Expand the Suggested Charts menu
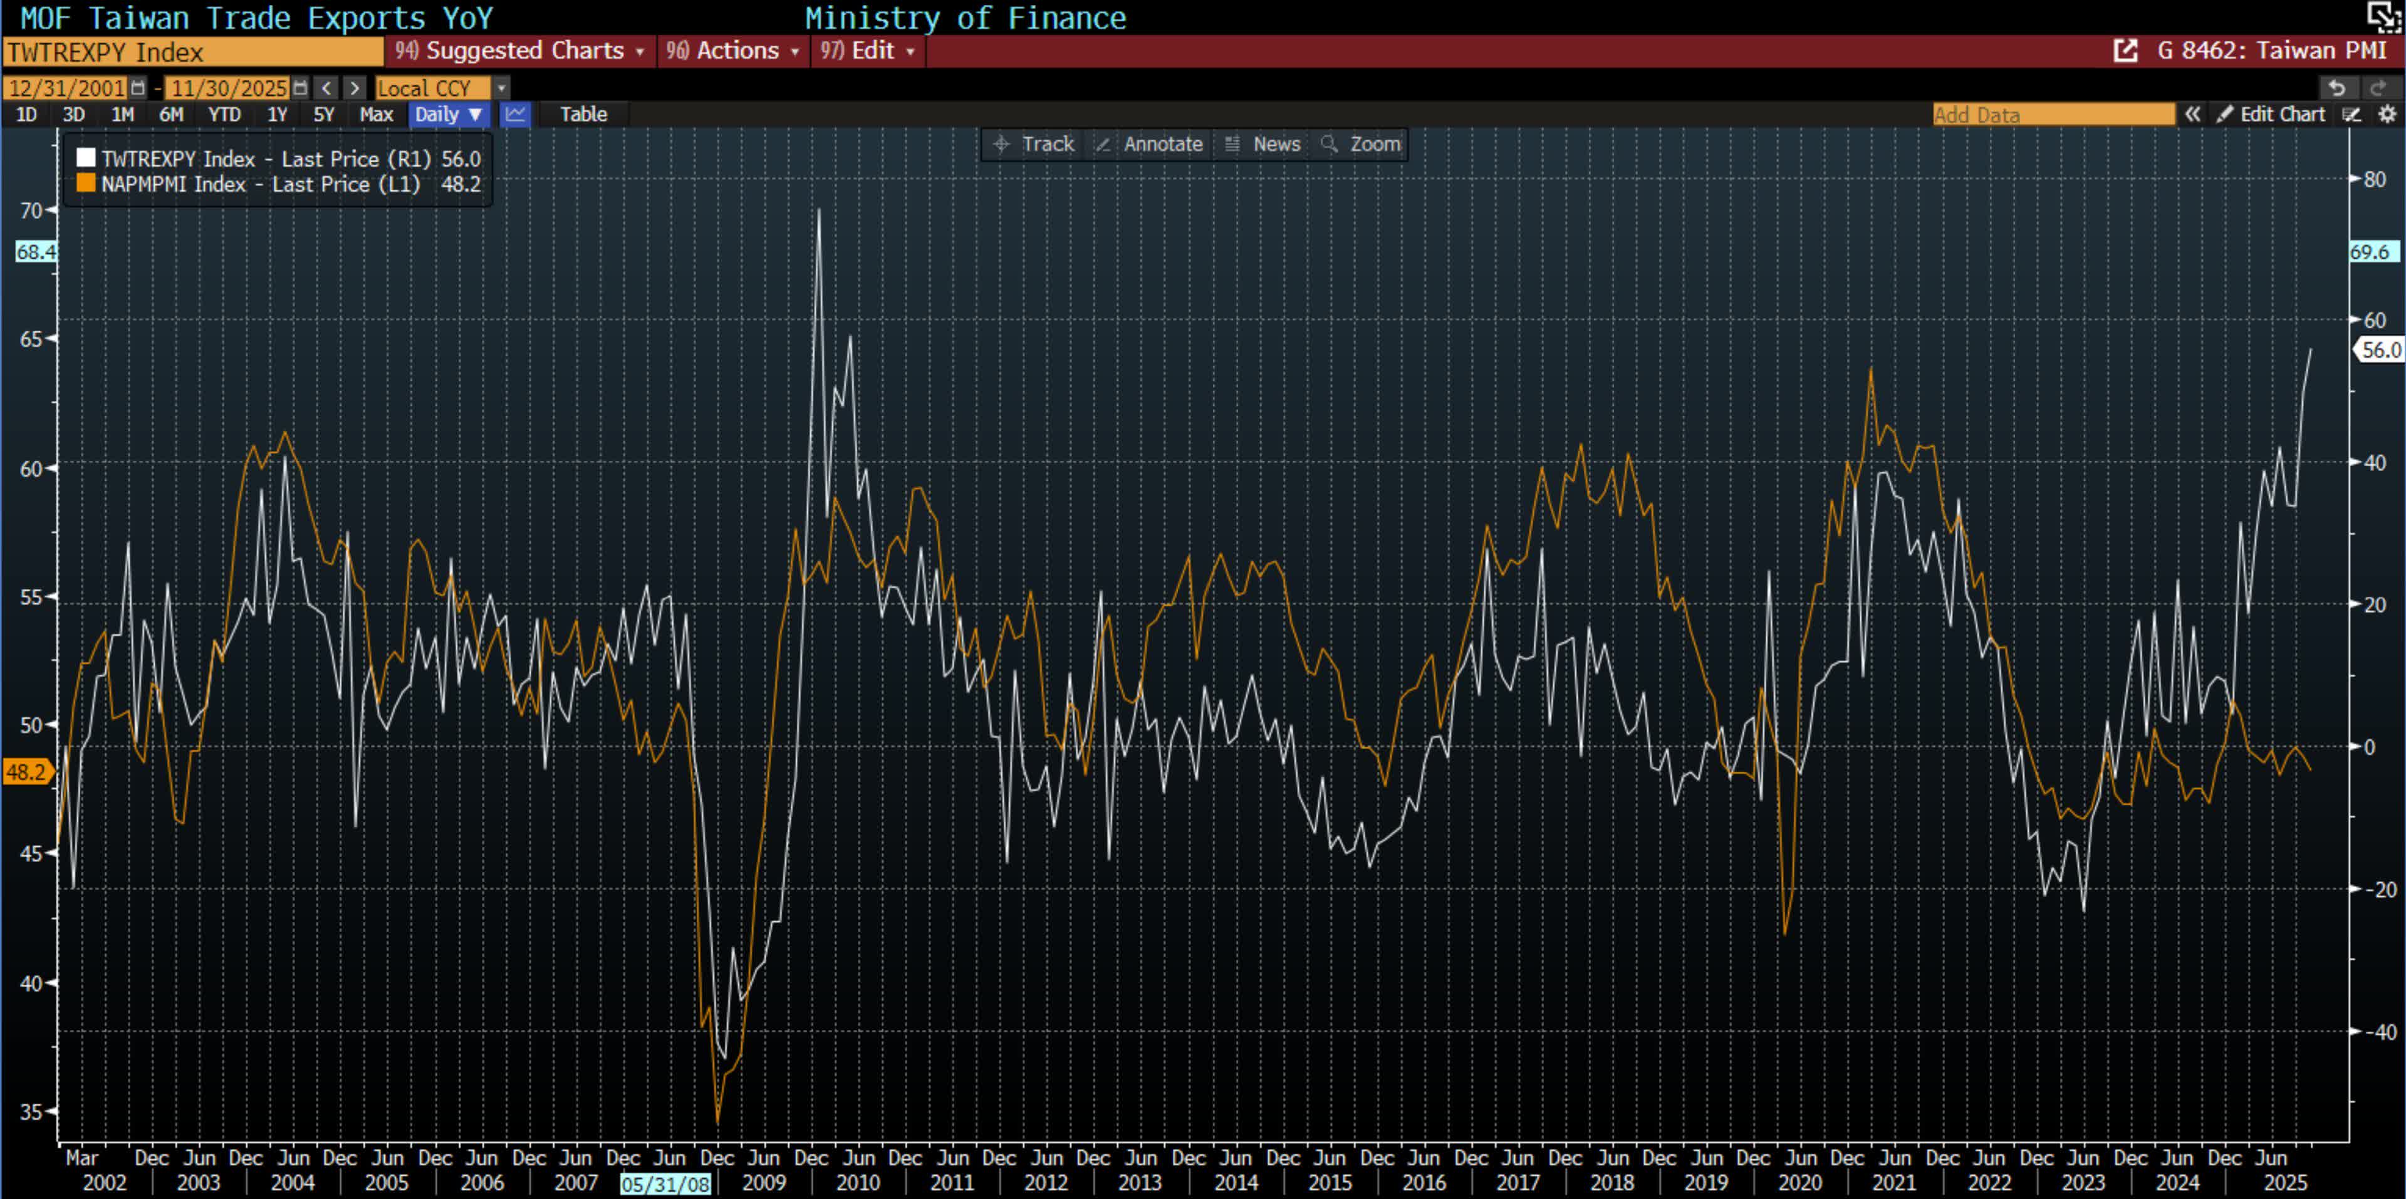 tap(519, 50)
